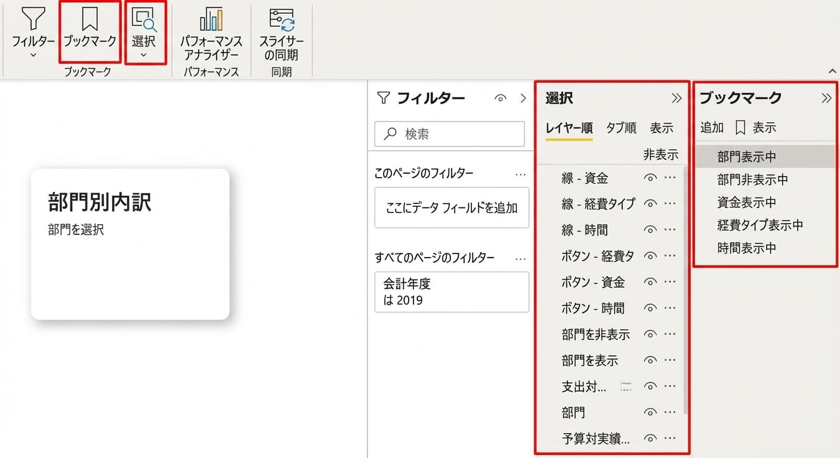
Task: Open the フィルター ribbon button
Action: coord(33,33)
